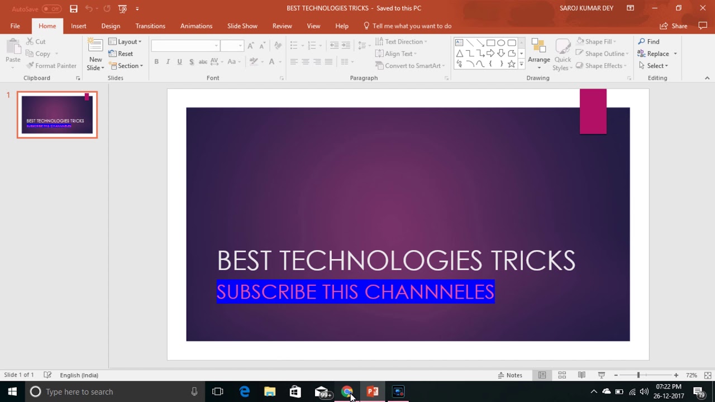The width and height of the screenshot is (715, 402).
Task: Toggle the AutoSave switch
Action: coord(51,9)
